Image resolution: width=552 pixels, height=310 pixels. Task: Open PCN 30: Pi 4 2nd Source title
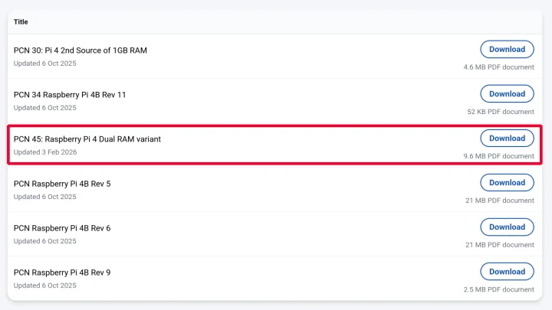pos(80,51)
